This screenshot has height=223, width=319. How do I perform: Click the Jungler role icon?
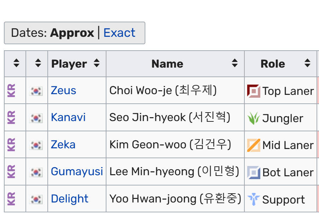click(x=254, y=118)
